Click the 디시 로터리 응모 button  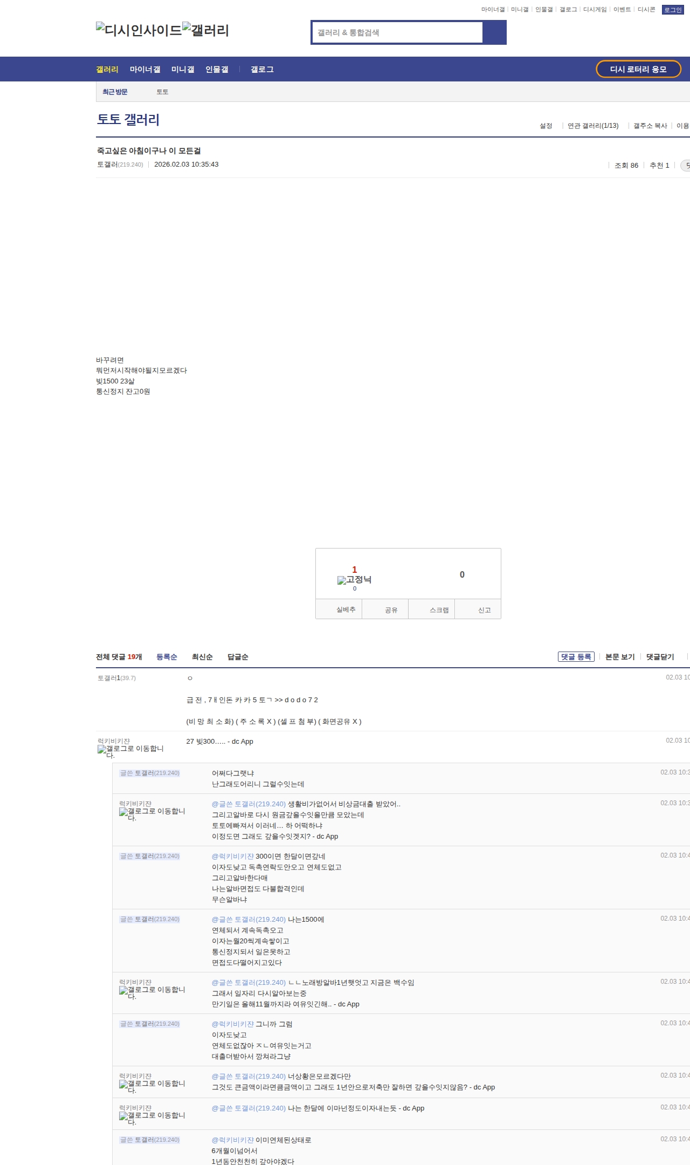click(638, 69)
